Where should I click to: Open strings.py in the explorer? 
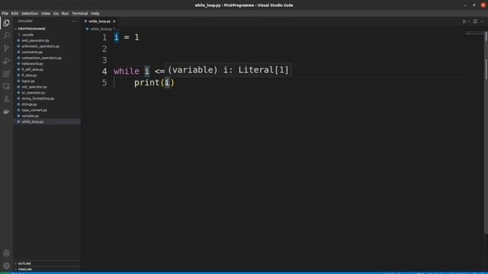29,104
